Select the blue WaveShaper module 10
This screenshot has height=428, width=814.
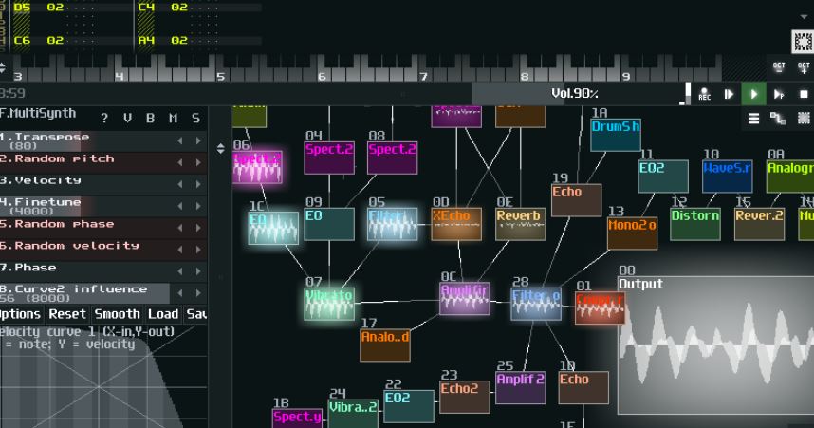[727, 177]
